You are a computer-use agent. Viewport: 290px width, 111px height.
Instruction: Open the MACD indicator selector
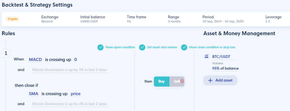[x=35, y=60]
